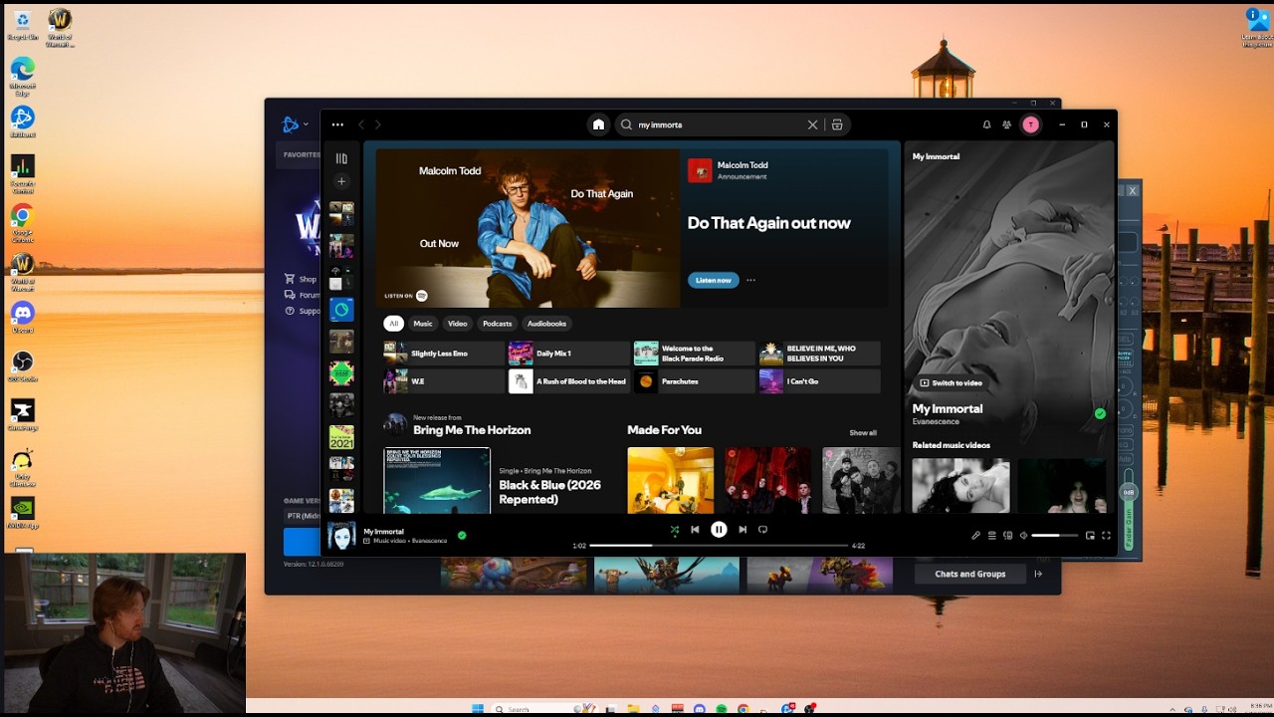Image resolution: width=1274 pixels, height=717 pixels.
Task: Open Black & Blue (2026 Repented) single
Action: [549, 492]
